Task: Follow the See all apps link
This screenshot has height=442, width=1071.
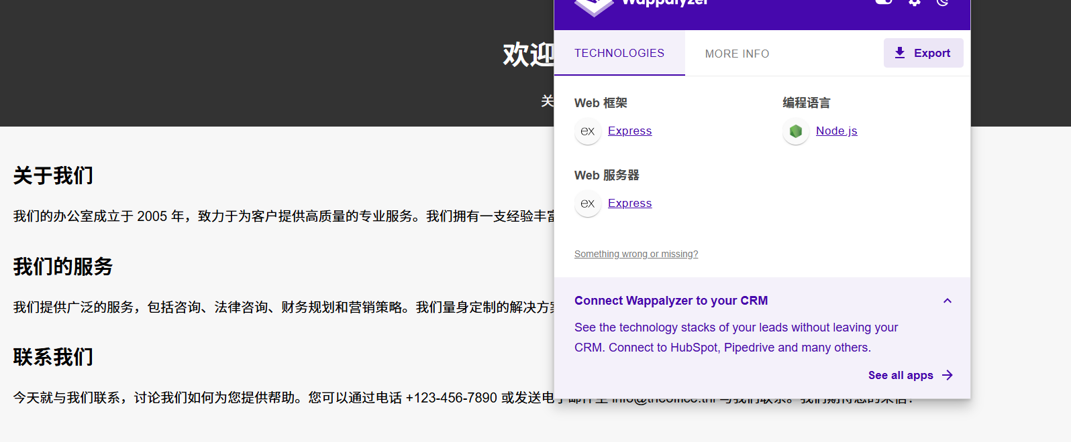Action: coord(910,375)
